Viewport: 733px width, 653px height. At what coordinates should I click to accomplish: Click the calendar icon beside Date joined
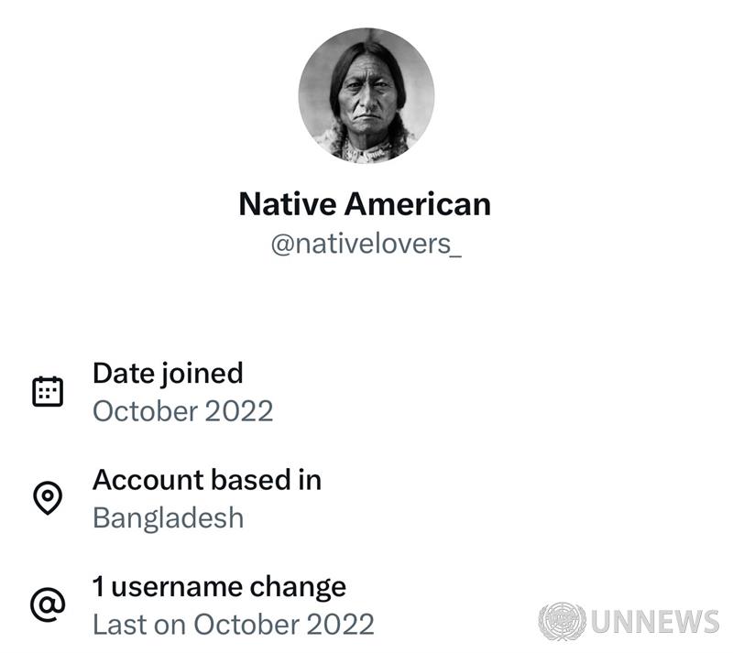(48, 392)
